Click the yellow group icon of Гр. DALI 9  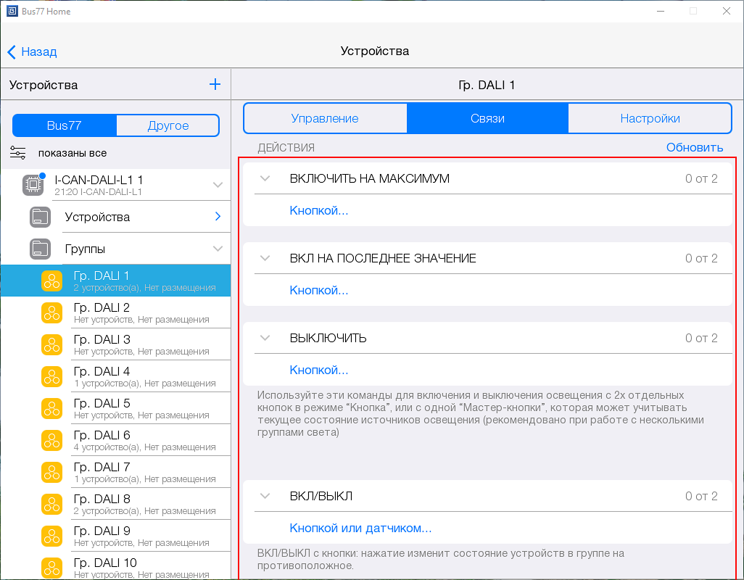(x=51, y=536)
